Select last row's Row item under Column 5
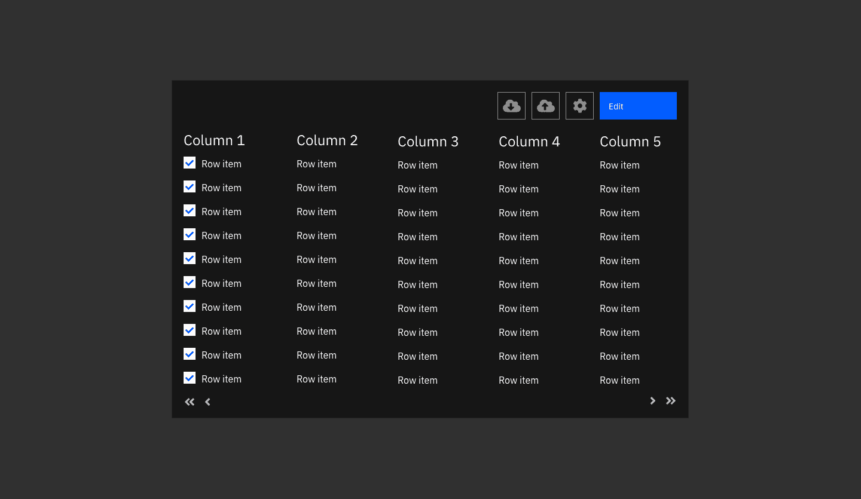 [x=619, y=380]
